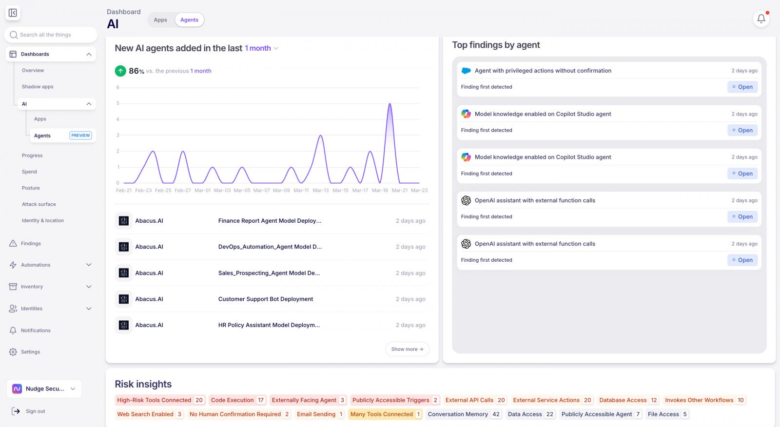Viewport: 780px width, 427px height.
Task: Click 'previous 1 month' comparison link
Action: 201,71
